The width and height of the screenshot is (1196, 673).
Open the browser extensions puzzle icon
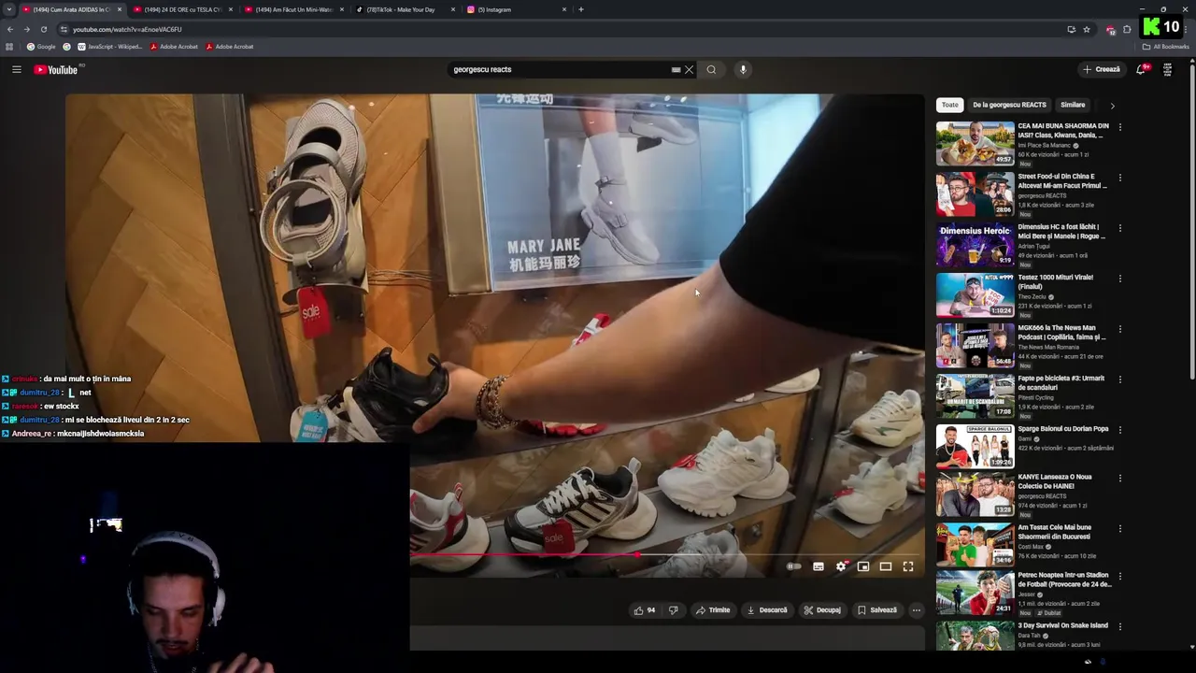(x=1127, y=29)
